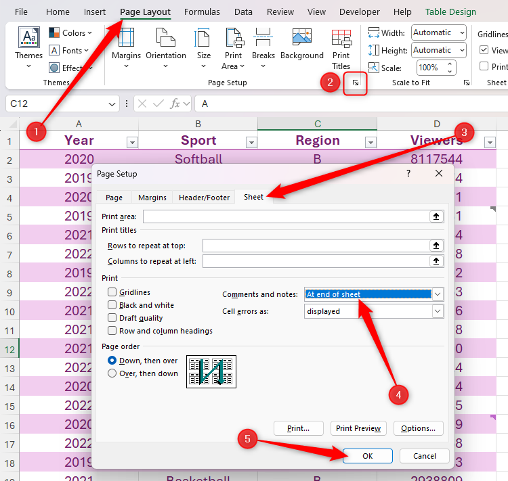Select Over, then down page order
The image size is (508, 481).
point(112,373)
